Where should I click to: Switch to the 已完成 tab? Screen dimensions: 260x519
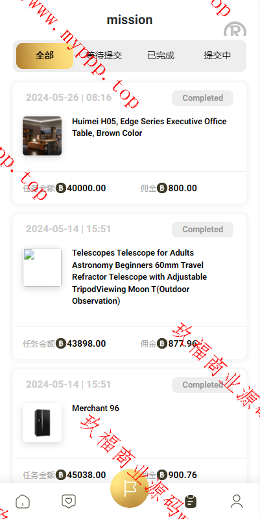click(161, 56)
